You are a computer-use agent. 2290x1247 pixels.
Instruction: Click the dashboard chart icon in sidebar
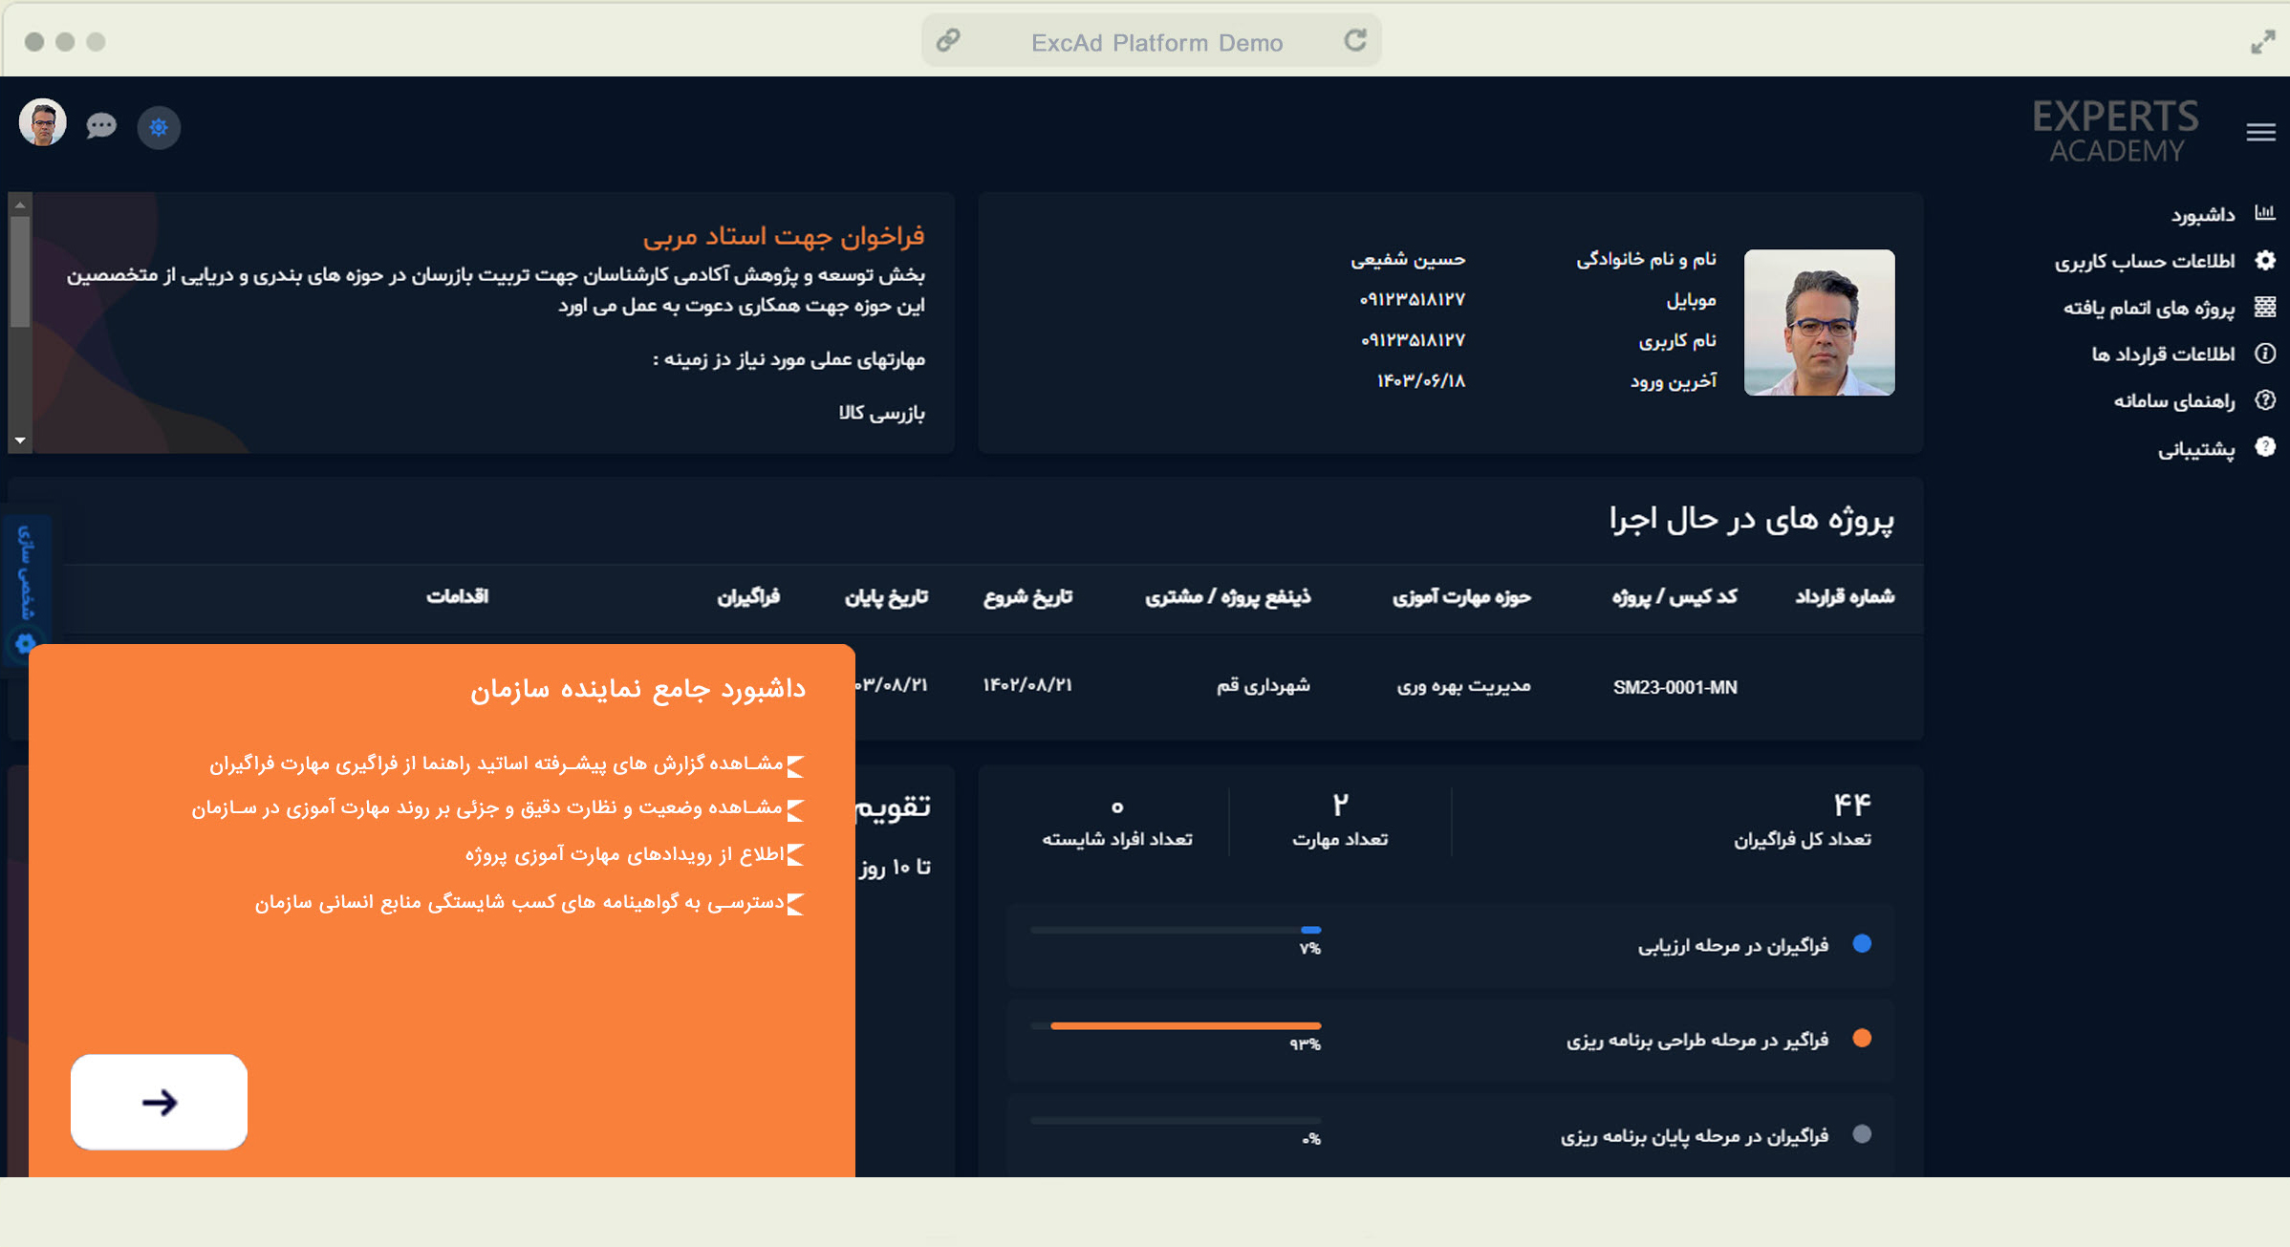point(2264,213)
